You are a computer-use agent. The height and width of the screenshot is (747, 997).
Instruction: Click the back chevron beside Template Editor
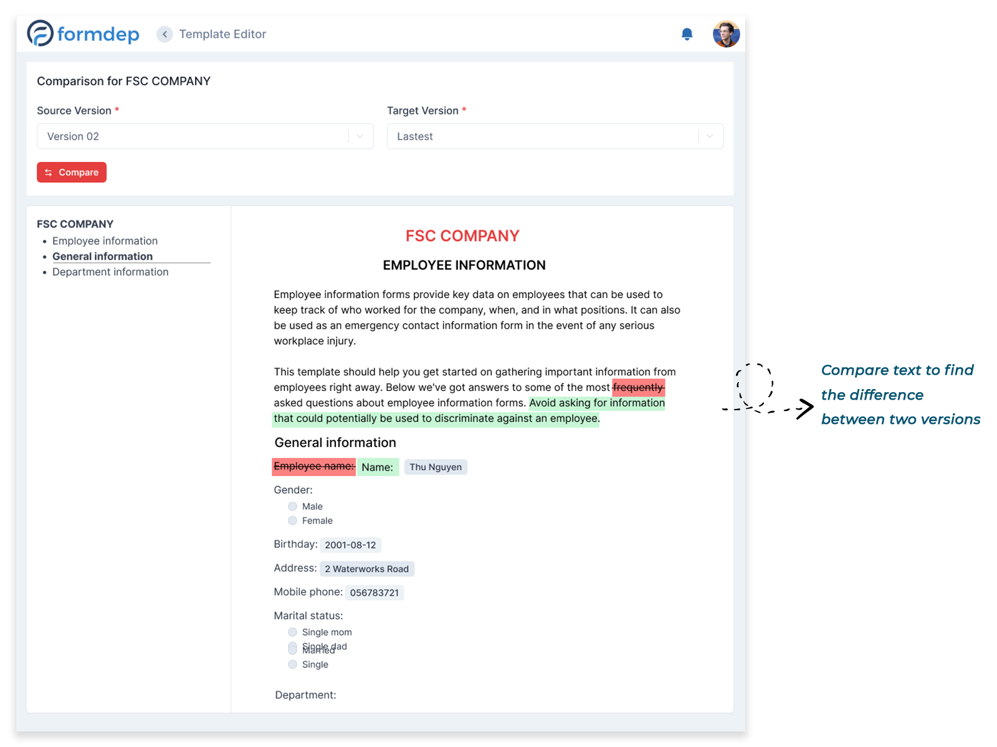pos(165,34)
